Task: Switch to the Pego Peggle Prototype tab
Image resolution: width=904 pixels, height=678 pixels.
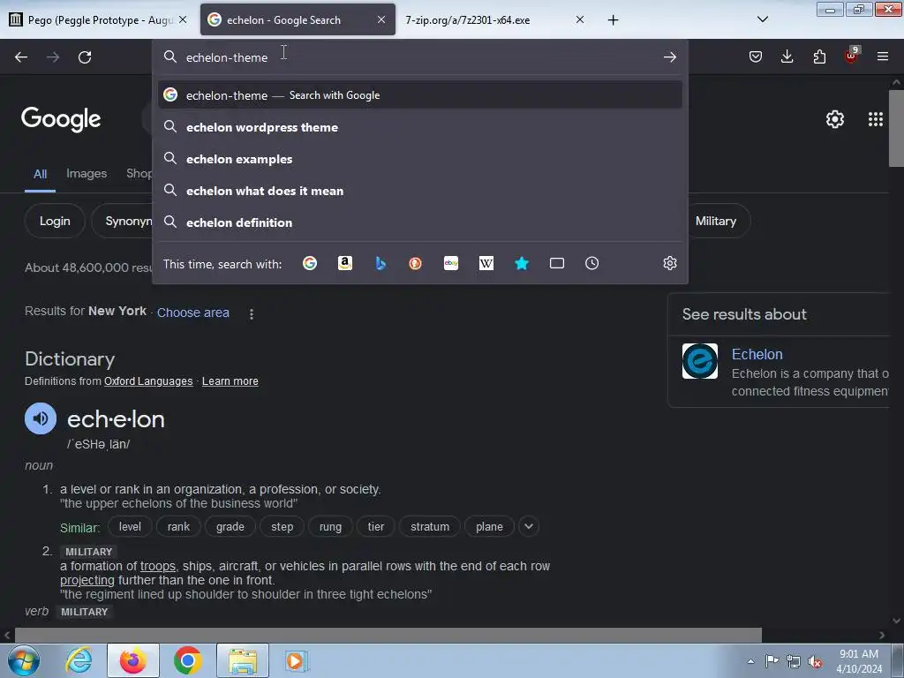Action: click(98, 20)
